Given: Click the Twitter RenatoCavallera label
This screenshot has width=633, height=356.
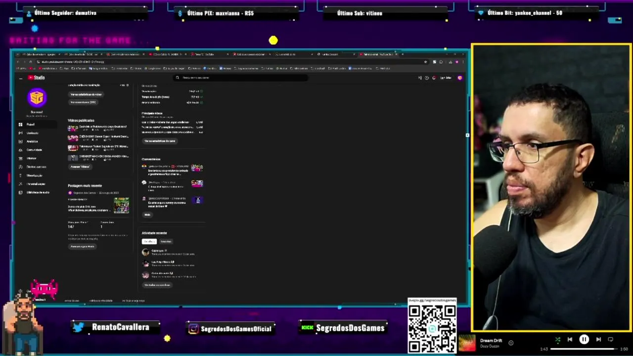Looking at the screenshot, I should point(120,327).
